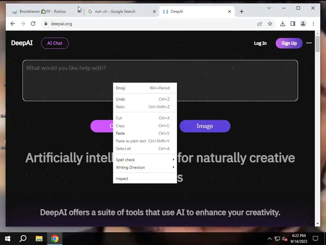Open Windows Start menu
Image resolution: width=326 pixels, height=245 pixels.
pyautogui.click(x=8, y=239)
